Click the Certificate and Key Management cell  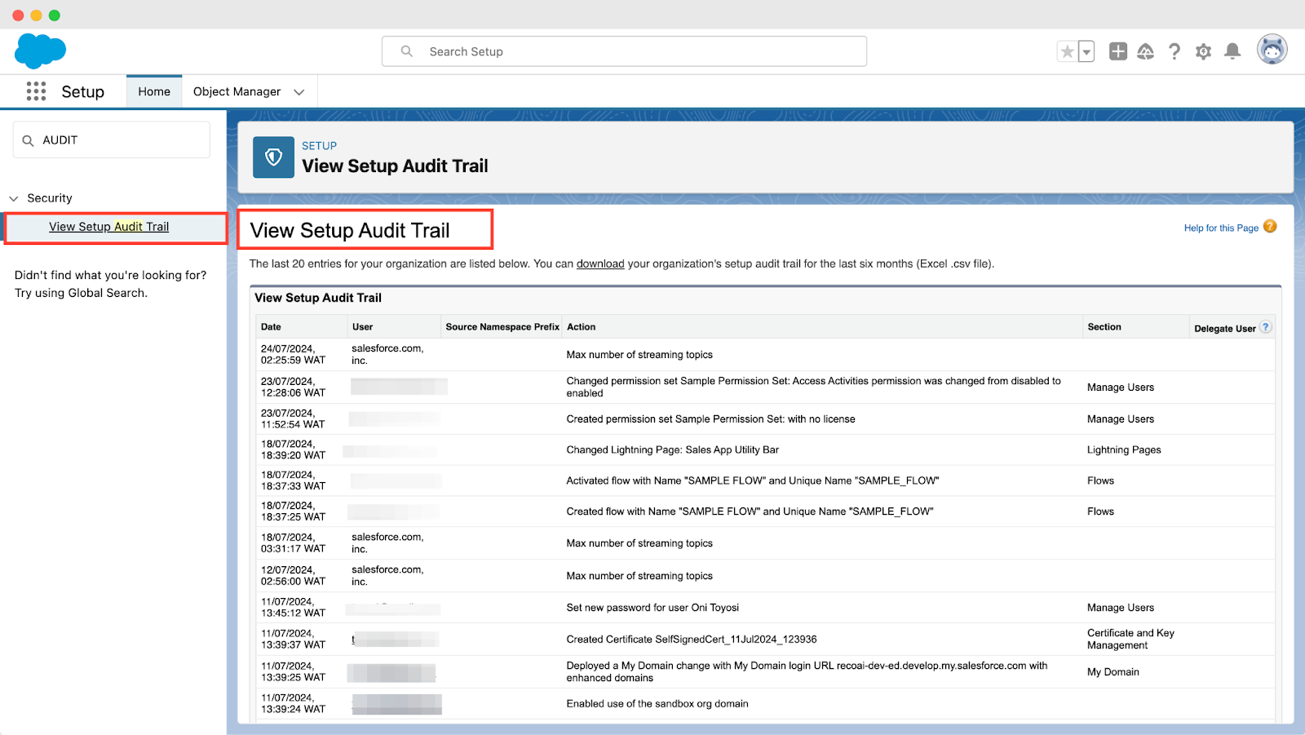tap(1130, 639)
